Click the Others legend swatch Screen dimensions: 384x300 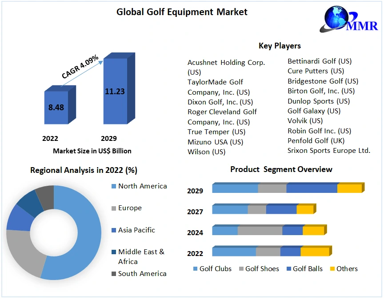[332, 269]
